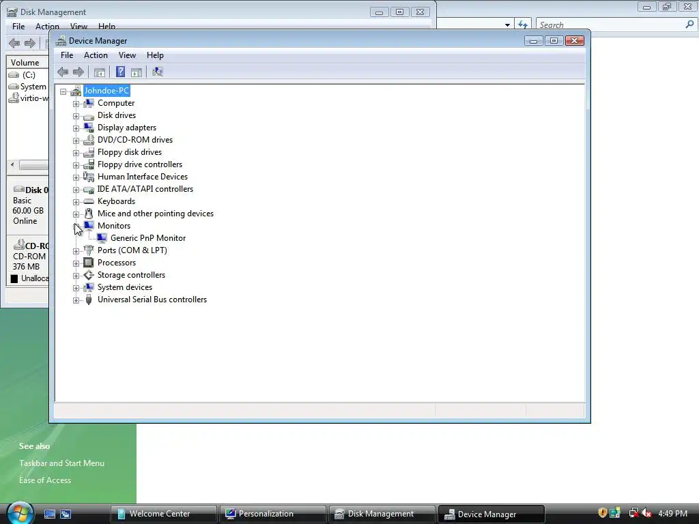Click the clock showing 4:49 PM
The width and height of the screenshot is (699, 524).
pos(672,514)
